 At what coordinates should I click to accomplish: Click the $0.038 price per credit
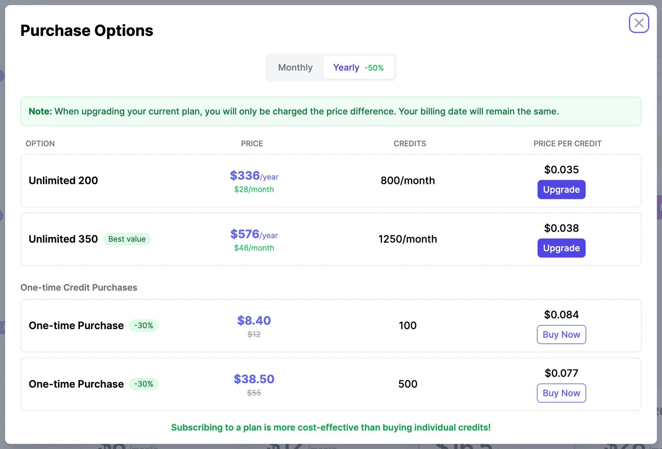[561, 228]
